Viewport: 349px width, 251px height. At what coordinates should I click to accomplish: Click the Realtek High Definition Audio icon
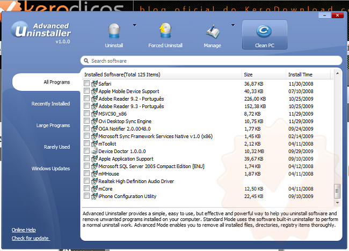[x=94, y=181]
